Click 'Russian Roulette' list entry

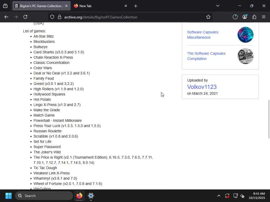click(47, 131)
